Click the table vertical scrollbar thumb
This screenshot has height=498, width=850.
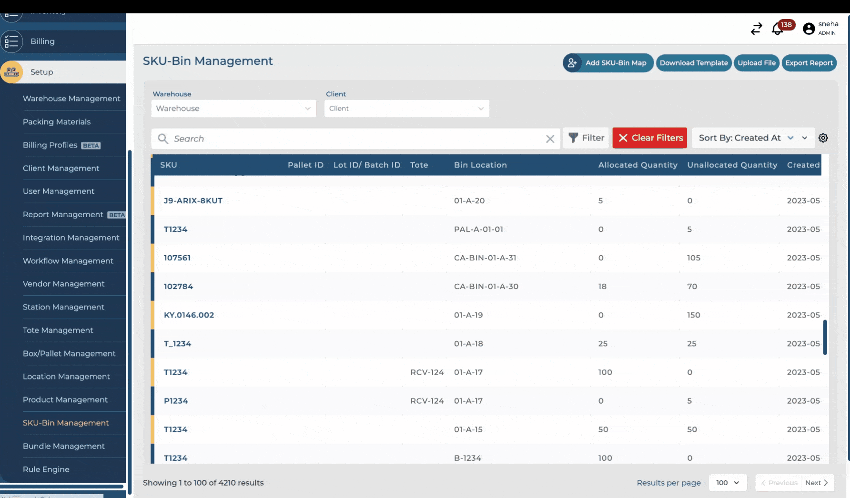(825, 337)
